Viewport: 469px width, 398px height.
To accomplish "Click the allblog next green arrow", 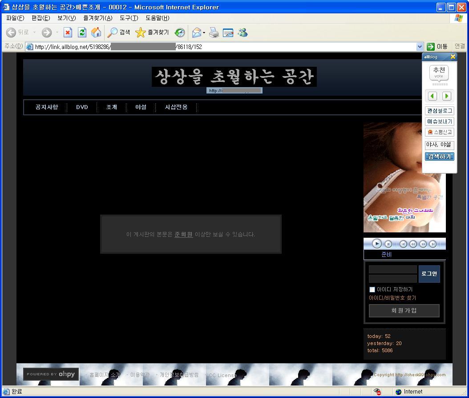I will pos(446,96).
